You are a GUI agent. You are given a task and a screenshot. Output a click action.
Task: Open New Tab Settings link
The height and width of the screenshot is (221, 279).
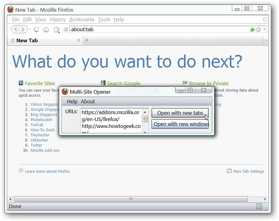(x=248, y=171)
